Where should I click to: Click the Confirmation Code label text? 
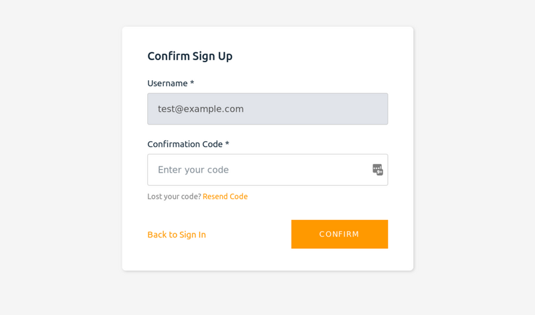185,144
